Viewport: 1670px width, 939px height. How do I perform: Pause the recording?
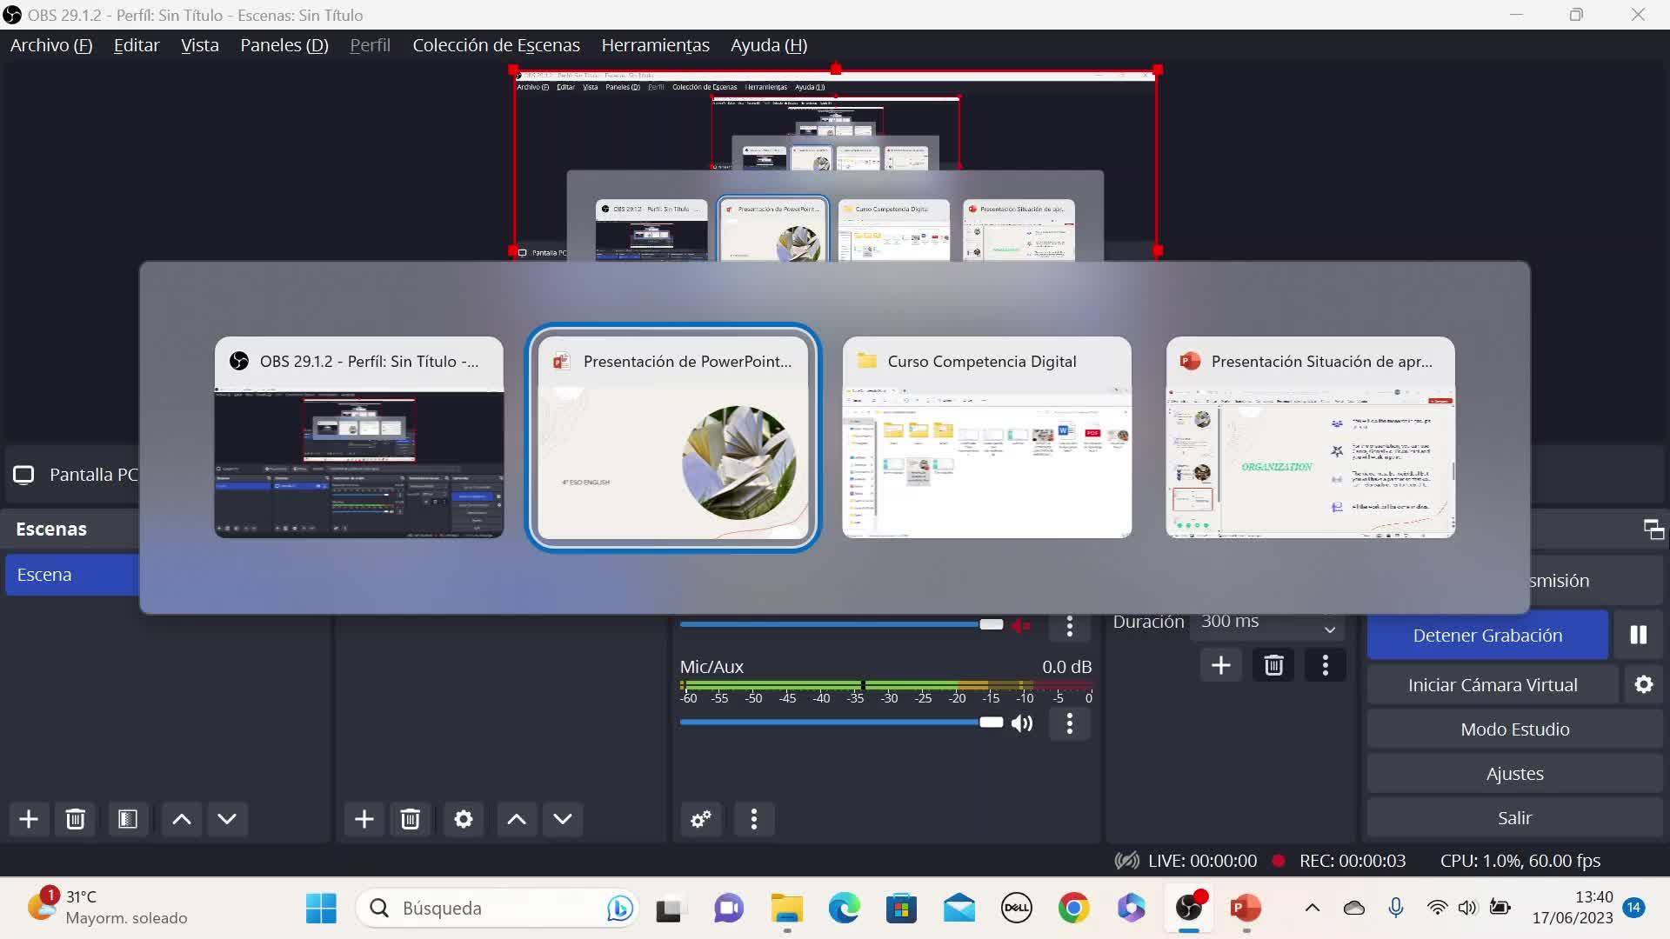(x=1638, y=636)
